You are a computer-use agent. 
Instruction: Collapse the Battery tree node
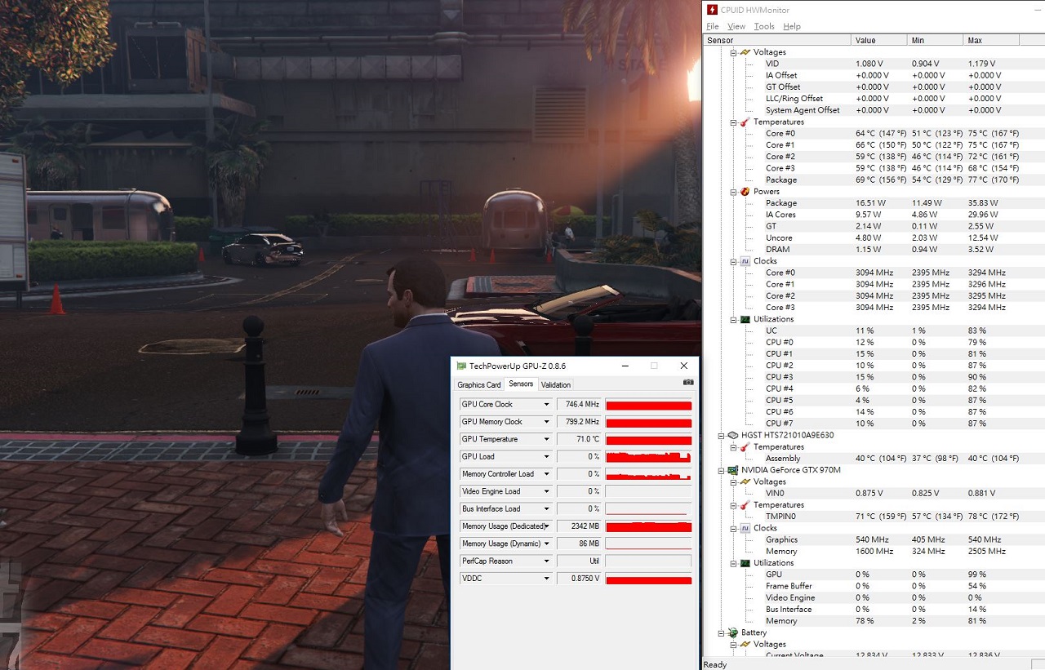(722, 632)
